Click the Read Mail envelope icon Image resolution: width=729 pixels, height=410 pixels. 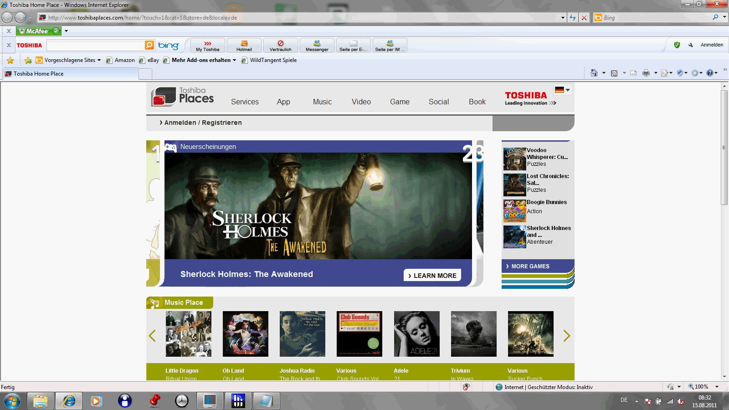pyautogui.click(x=633, y=73)
